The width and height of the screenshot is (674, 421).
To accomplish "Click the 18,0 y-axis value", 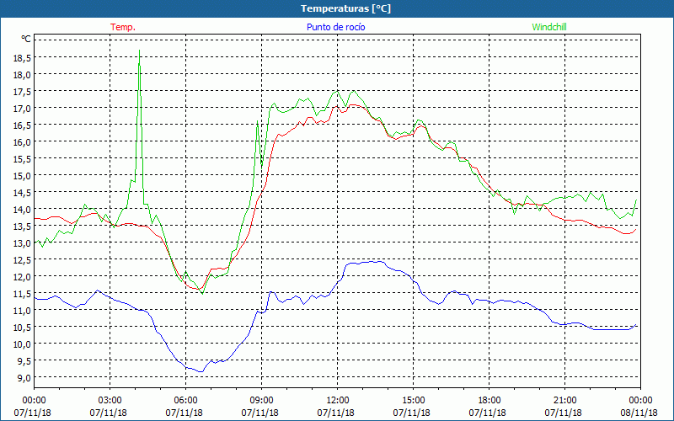I will (22, 74).
